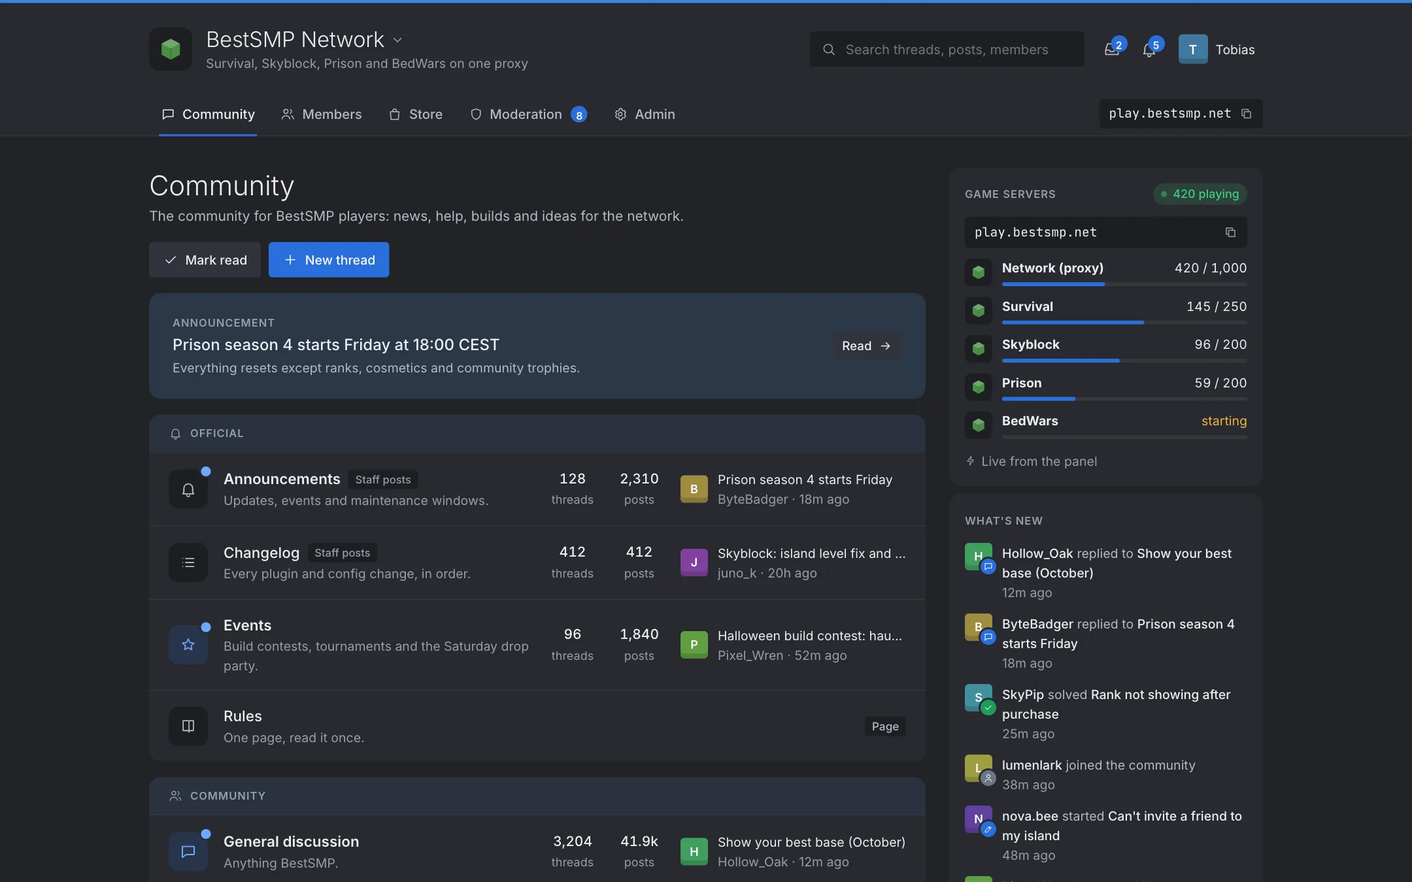Open Halloween build contest thread link

809,636
